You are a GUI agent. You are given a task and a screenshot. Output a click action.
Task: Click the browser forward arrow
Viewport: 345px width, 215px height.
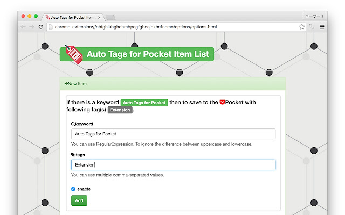click(32, 27)
